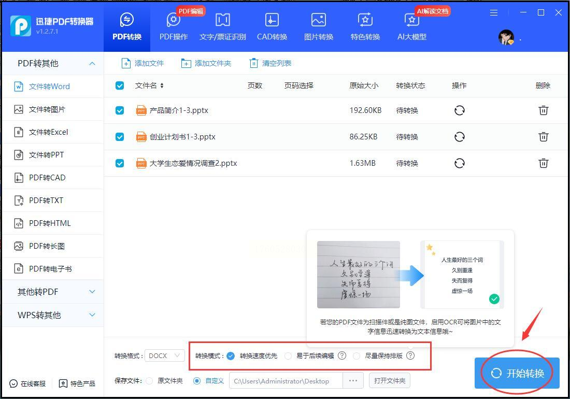Screen dimensions: 570x399
Task: Click the save path input field
Action: (x=285, y=381)
